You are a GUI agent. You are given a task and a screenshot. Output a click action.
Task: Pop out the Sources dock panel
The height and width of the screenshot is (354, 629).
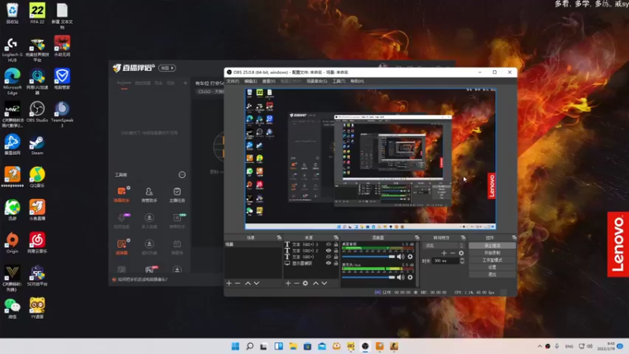336,238
